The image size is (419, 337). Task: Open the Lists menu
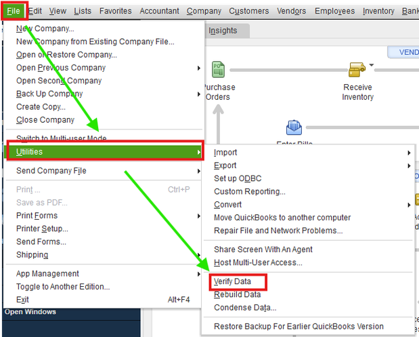[x=83, y=11]
